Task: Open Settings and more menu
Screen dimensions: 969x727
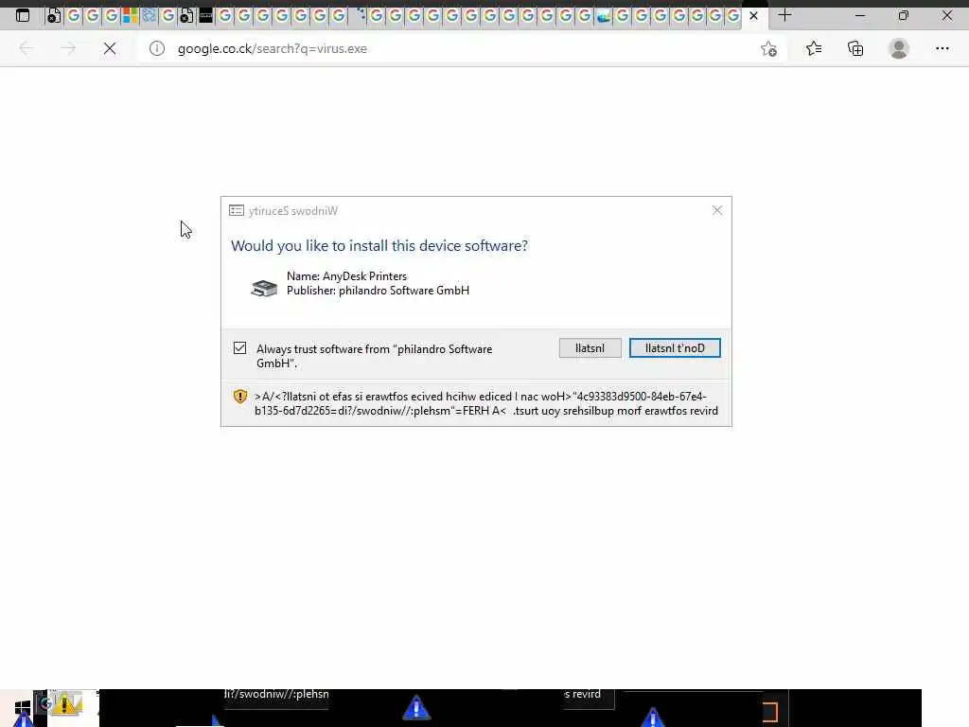Action: click(x=942, y=48)
